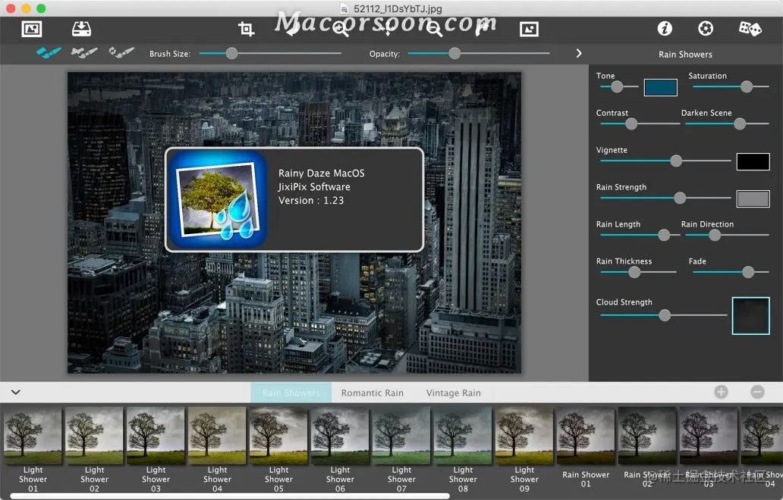Adjust the Rain Strength slider
783x500 pixels.
click(665, 198)
